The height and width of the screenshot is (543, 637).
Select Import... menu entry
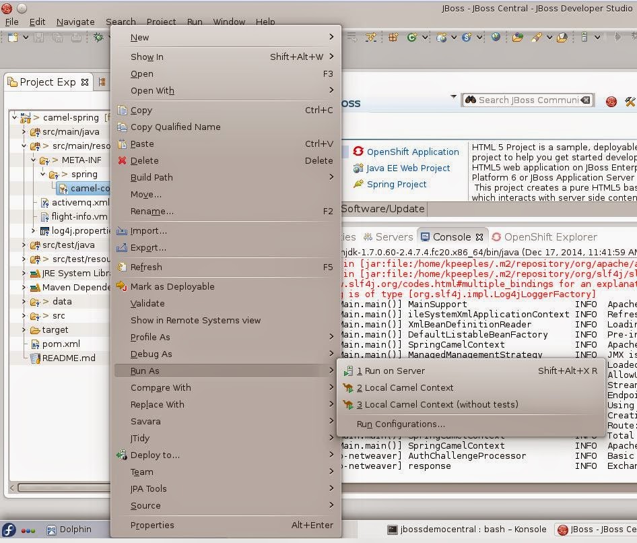pyautogui.click(x=226, y=231)
